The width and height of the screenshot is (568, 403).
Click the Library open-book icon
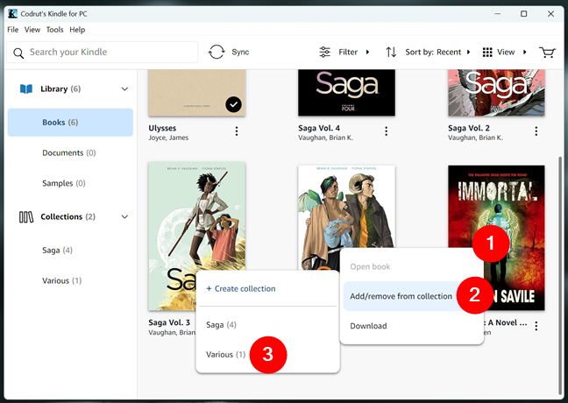26,88
